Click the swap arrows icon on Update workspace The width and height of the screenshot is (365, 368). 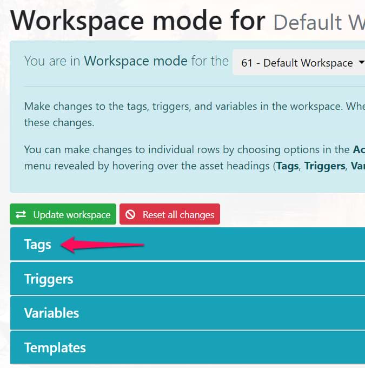(21, 214)
